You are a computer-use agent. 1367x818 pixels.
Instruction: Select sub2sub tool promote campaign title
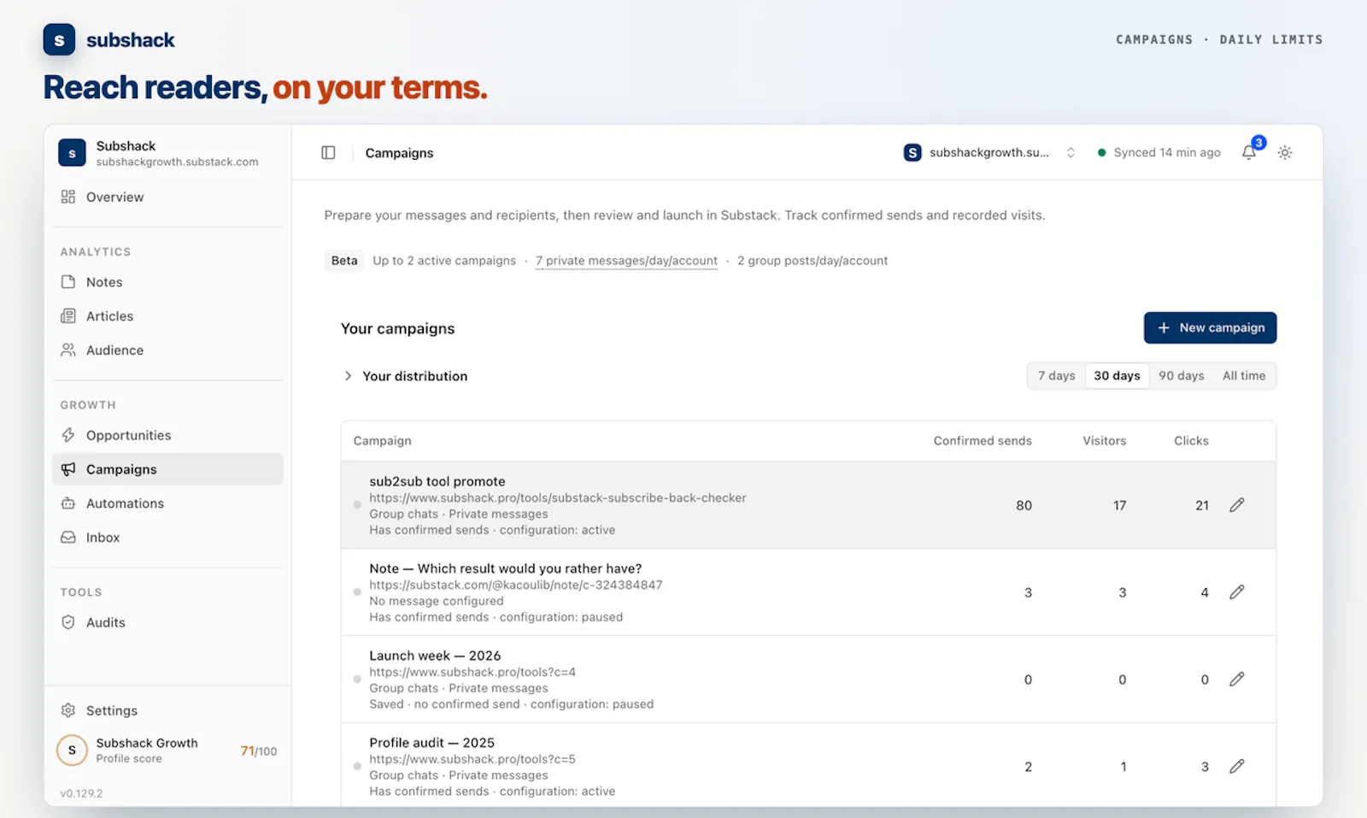tap(437, 481)
